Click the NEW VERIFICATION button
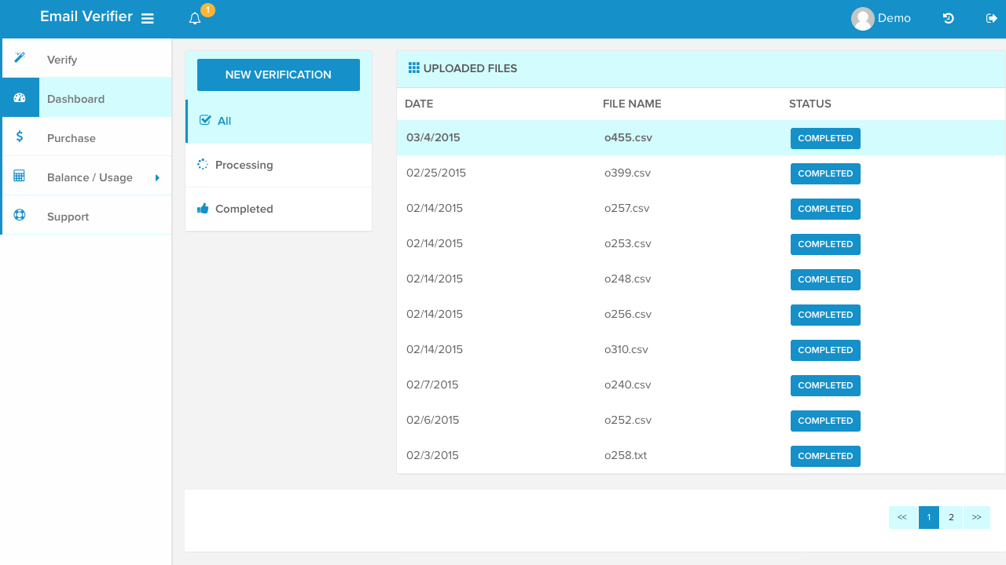This screenshot has height=565, width=1006. click(278, 75)
